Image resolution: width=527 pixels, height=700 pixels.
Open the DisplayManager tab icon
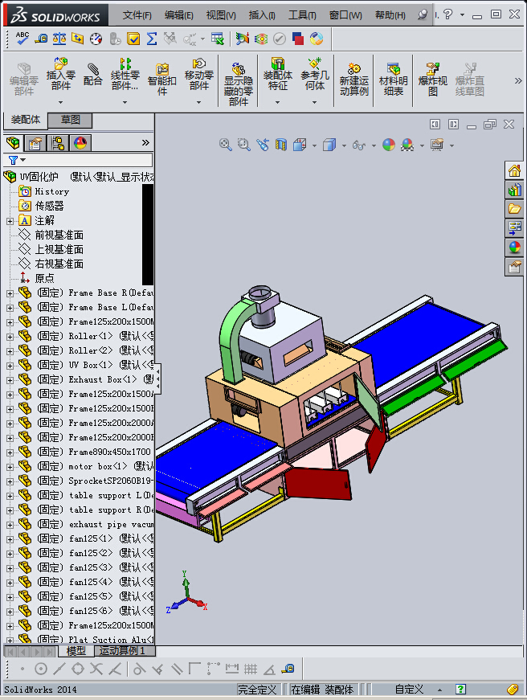click(80, 143)
